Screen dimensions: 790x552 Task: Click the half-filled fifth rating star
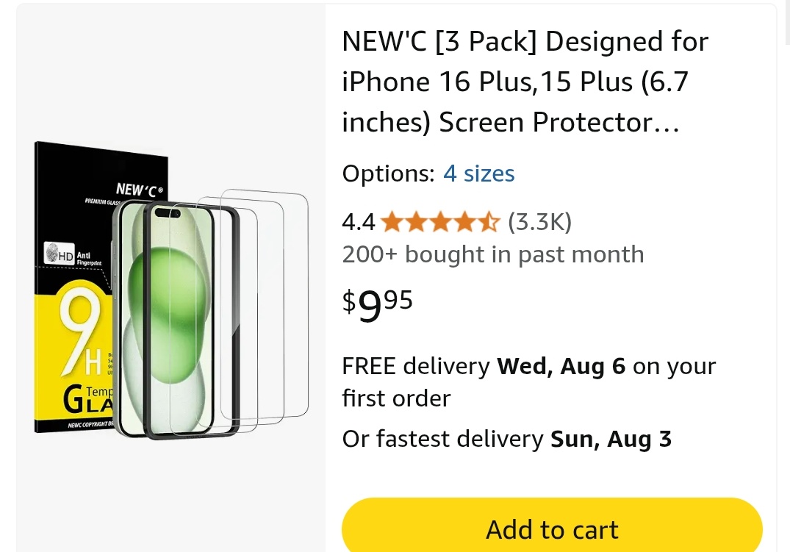click(488, 222)
